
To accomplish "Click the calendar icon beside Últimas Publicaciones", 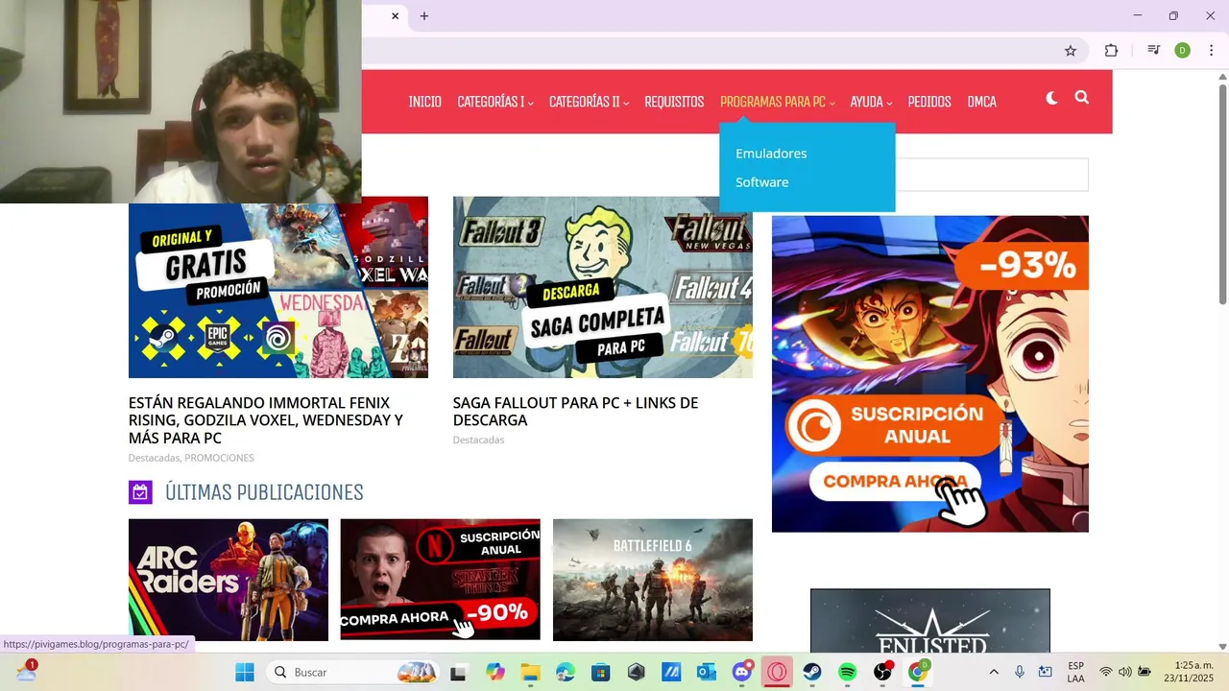I will tap(140, 492).
